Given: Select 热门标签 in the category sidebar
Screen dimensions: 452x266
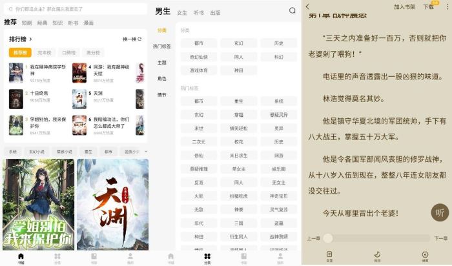Looking at the screenshot, I should (x=161, y=46).
